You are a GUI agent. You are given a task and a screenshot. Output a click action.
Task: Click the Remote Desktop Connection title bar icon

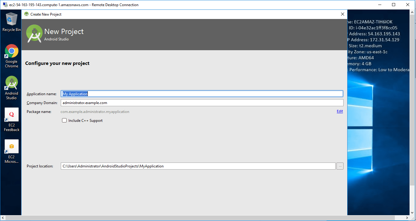coord(5,5)
